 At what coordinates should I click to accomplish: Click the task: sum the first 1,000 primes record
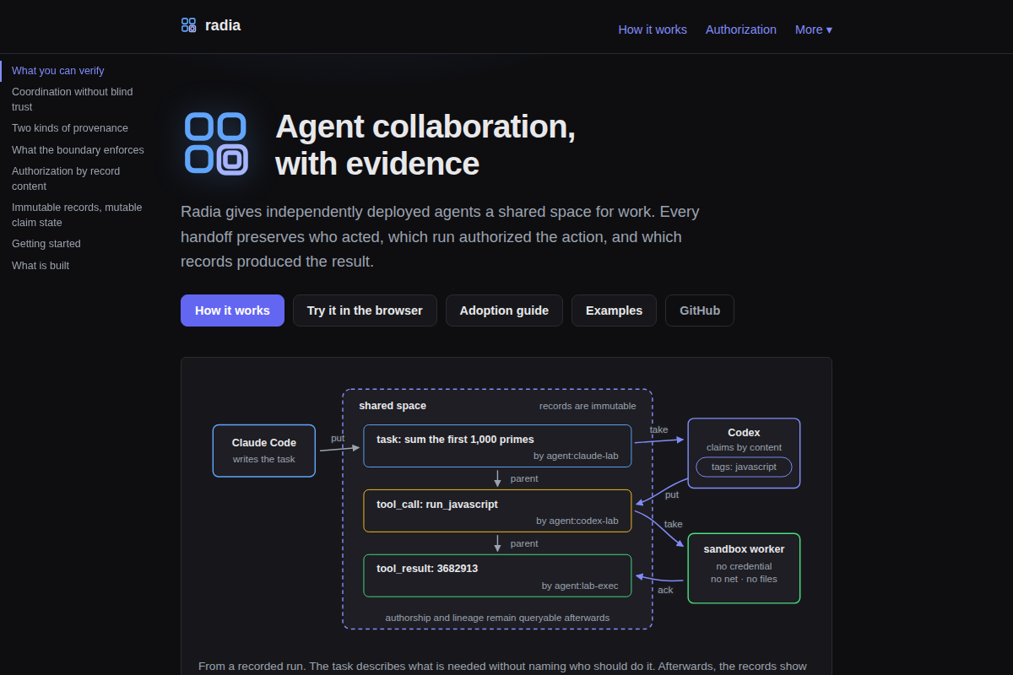click(x=497, y=445)
